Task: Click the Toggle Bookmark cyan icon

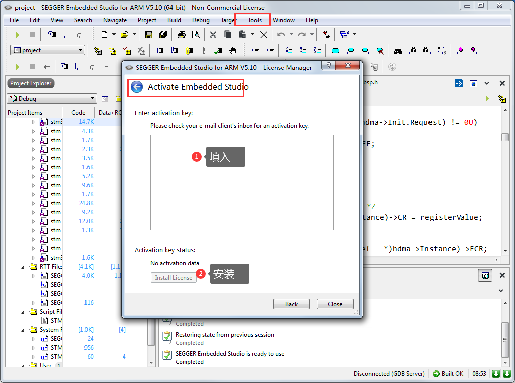Action: point(335,51)
